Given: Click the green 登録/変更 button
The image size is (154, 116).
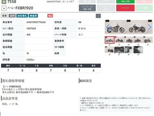Looking at the screenshot, I should [125, 2].
